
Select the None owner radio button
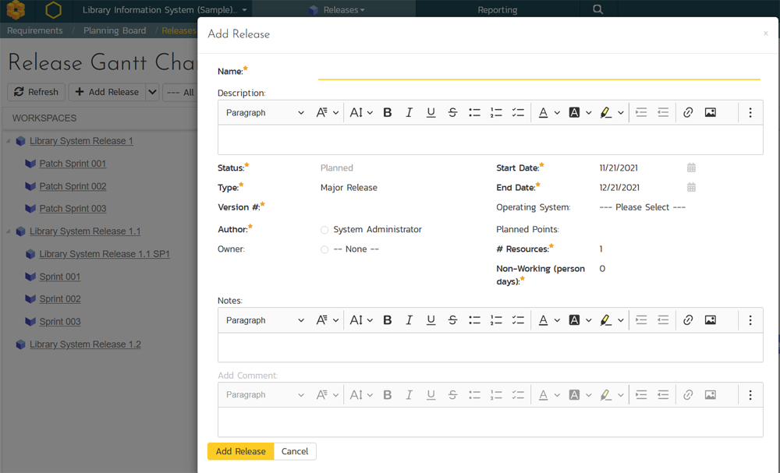point(324,249)
